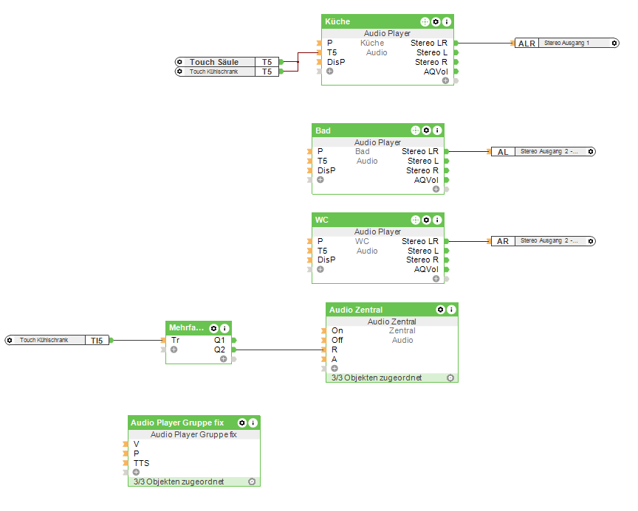Select Q1 output on Mehrfa... block

pyautogui.click(x=219, y=340)
